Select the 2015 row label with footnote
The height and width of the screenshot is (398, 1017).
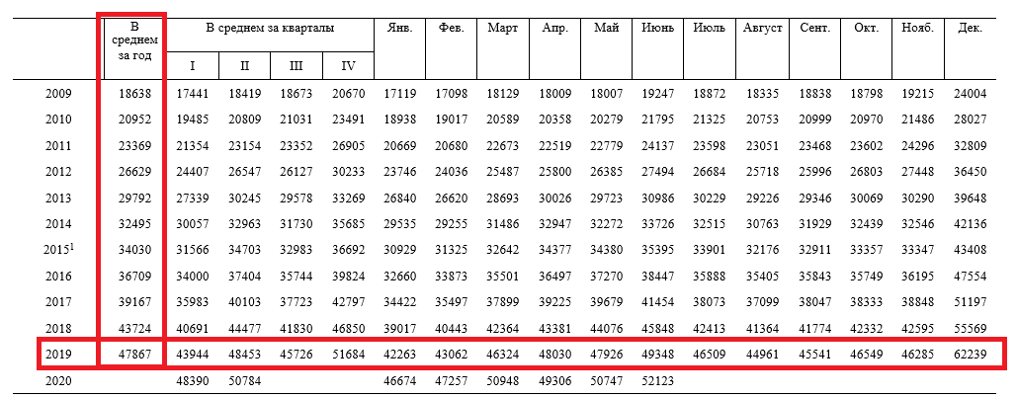click(x=59, y=250)
